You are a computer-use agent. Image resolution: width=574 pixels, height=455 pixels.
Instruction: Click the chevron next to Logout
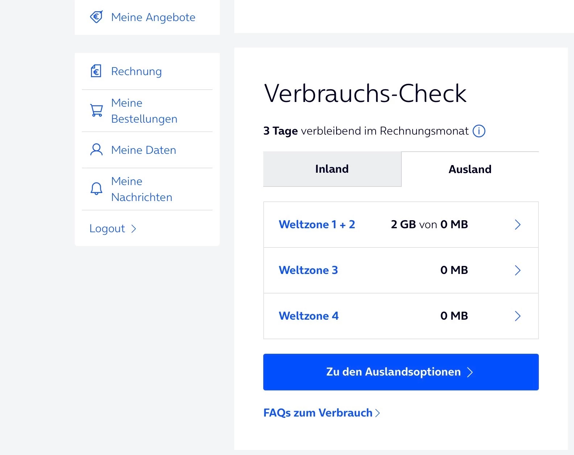[133, 229]
